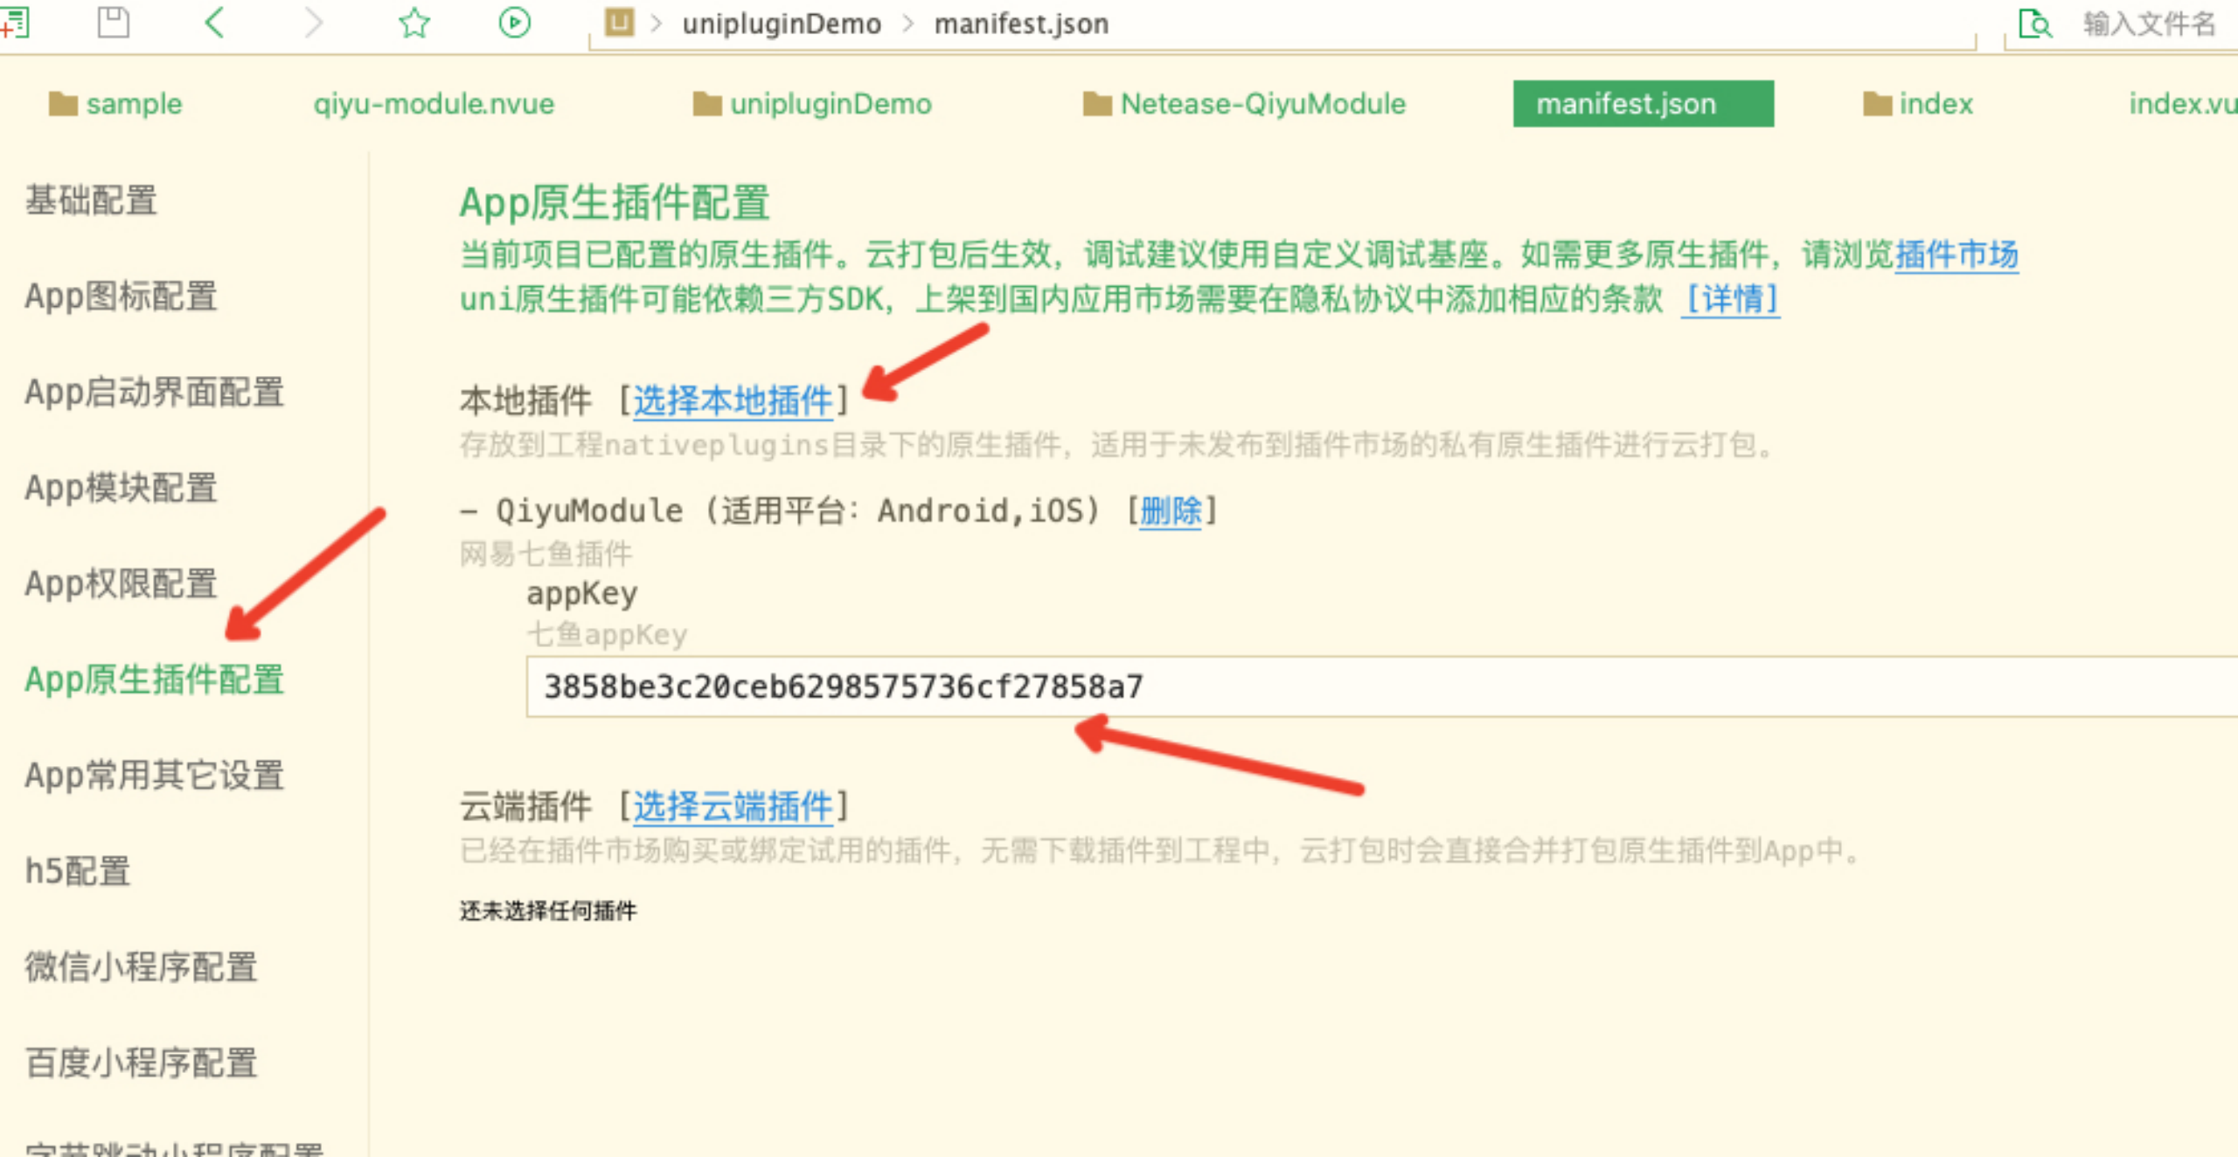Go forward with the right arrow icon

[x=313, y=22]
